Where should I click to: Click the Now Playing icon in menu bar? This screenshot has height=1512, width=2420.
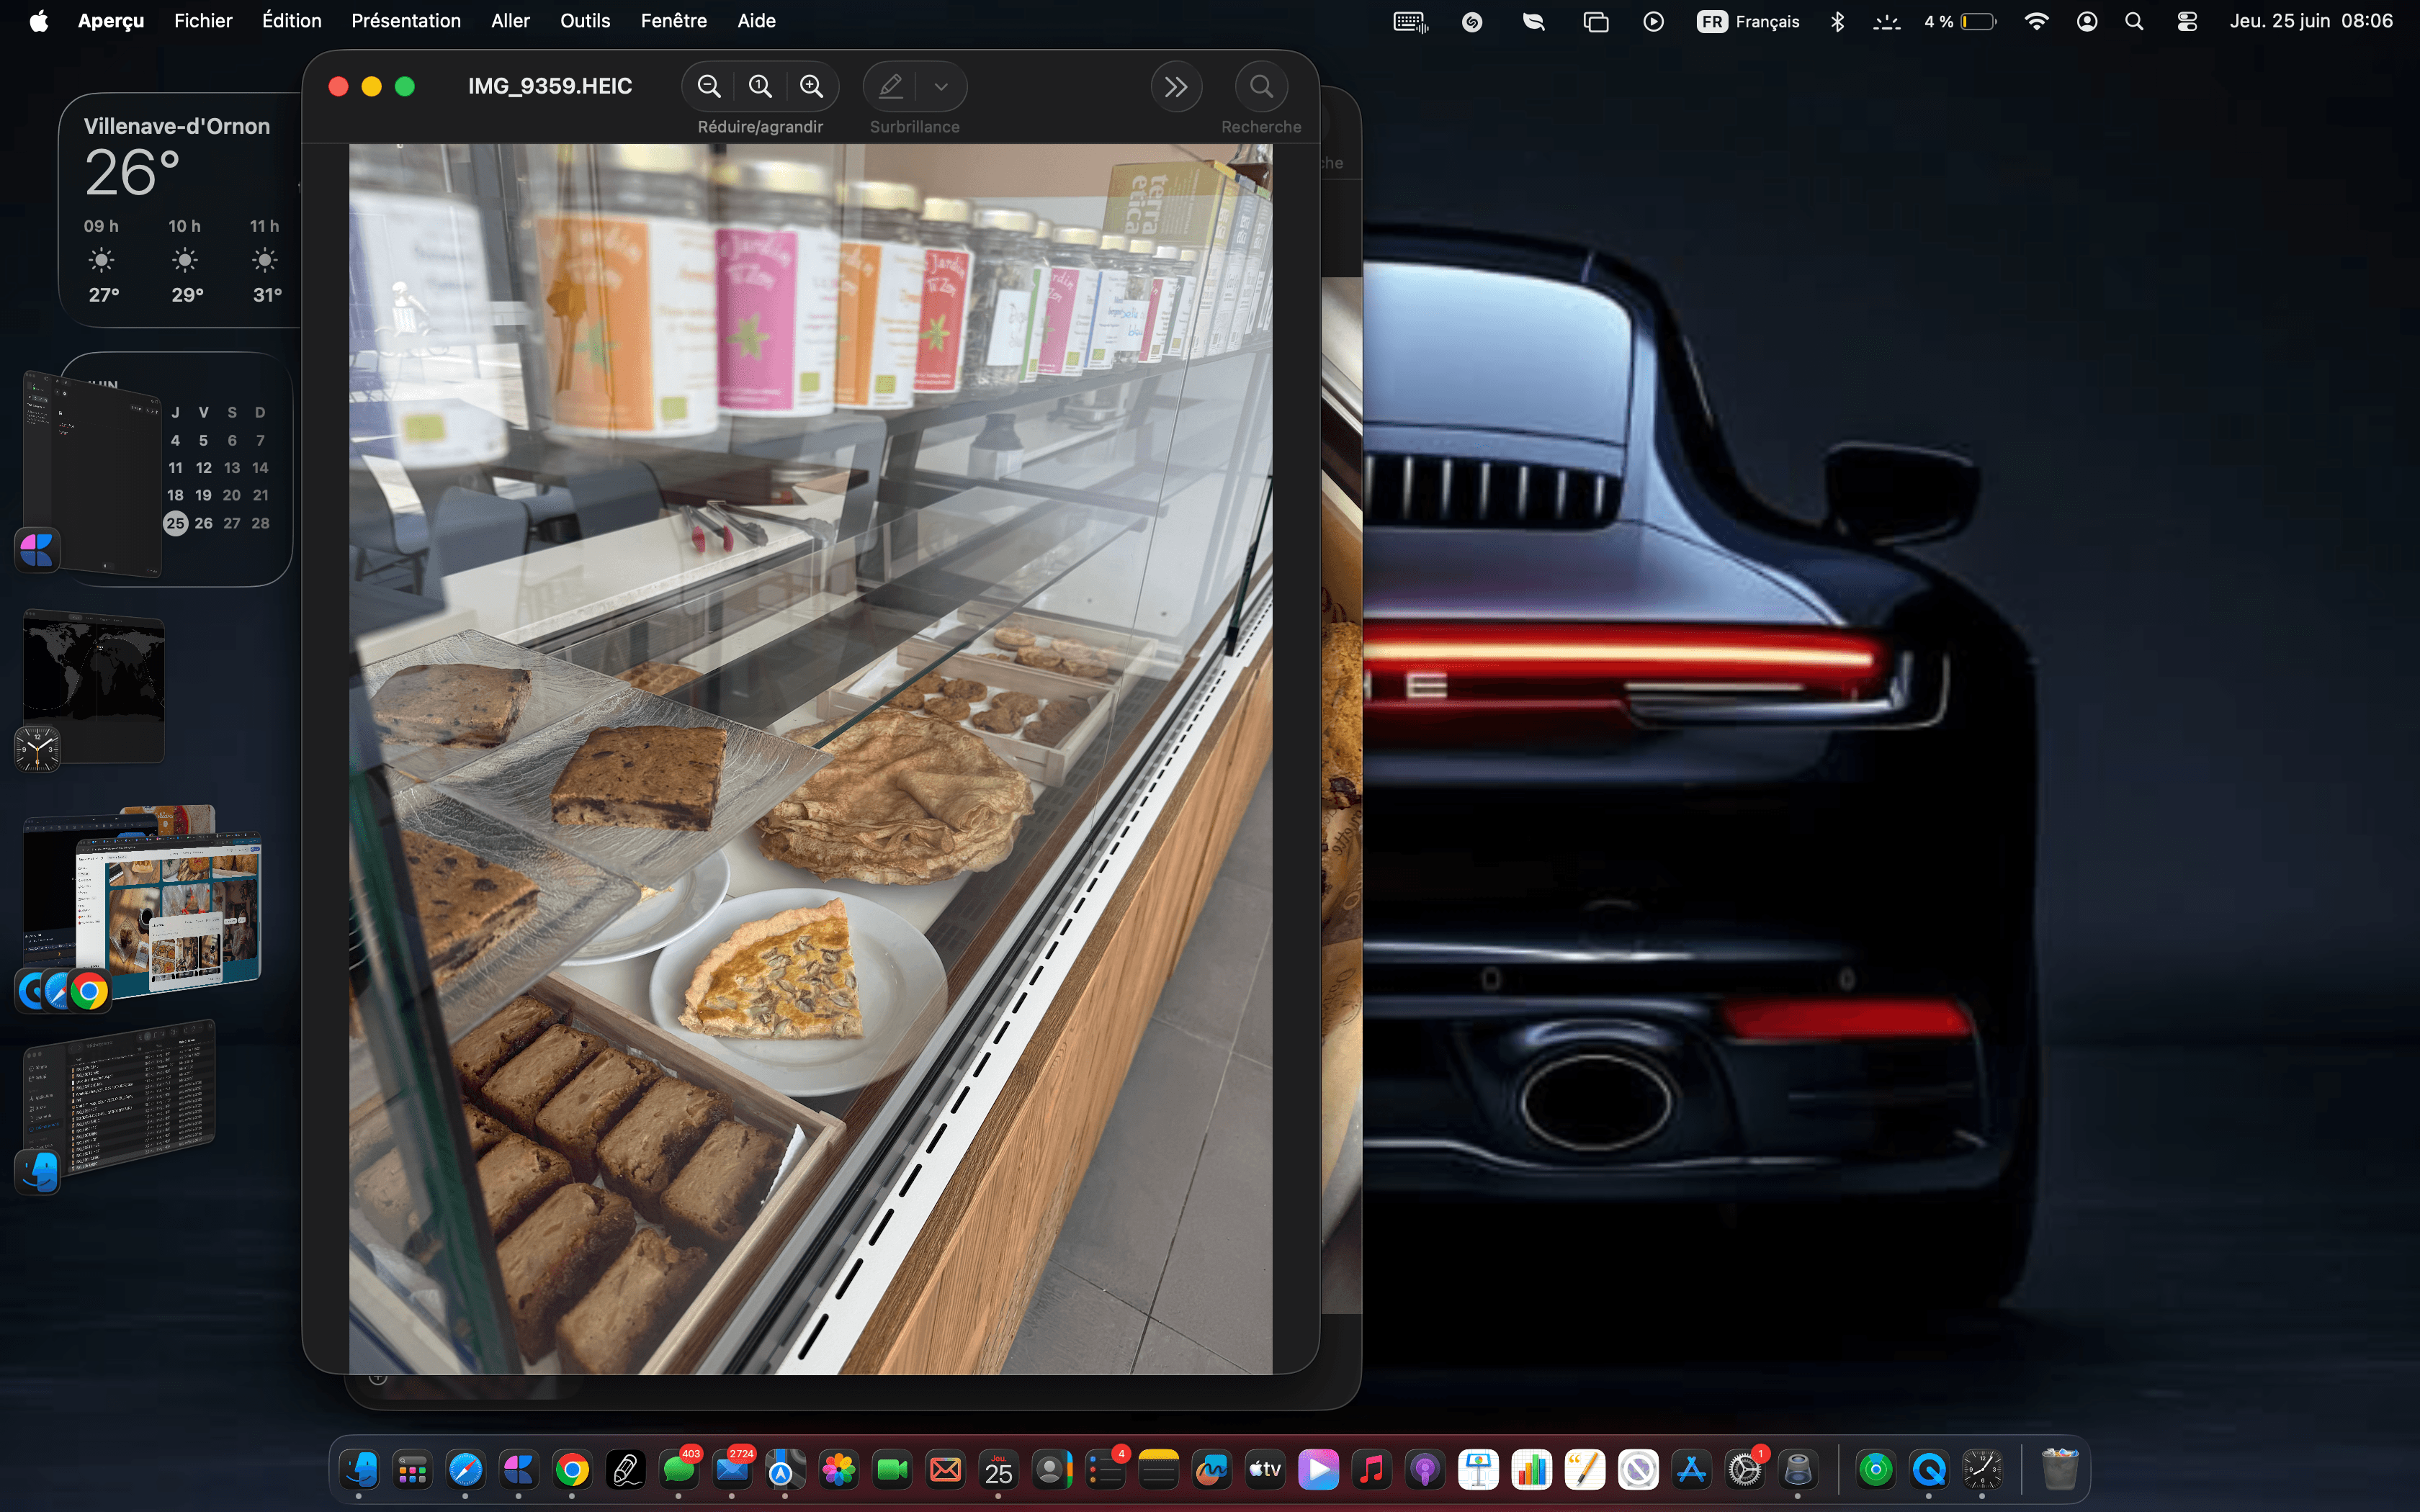click(x=1653, y=21)
